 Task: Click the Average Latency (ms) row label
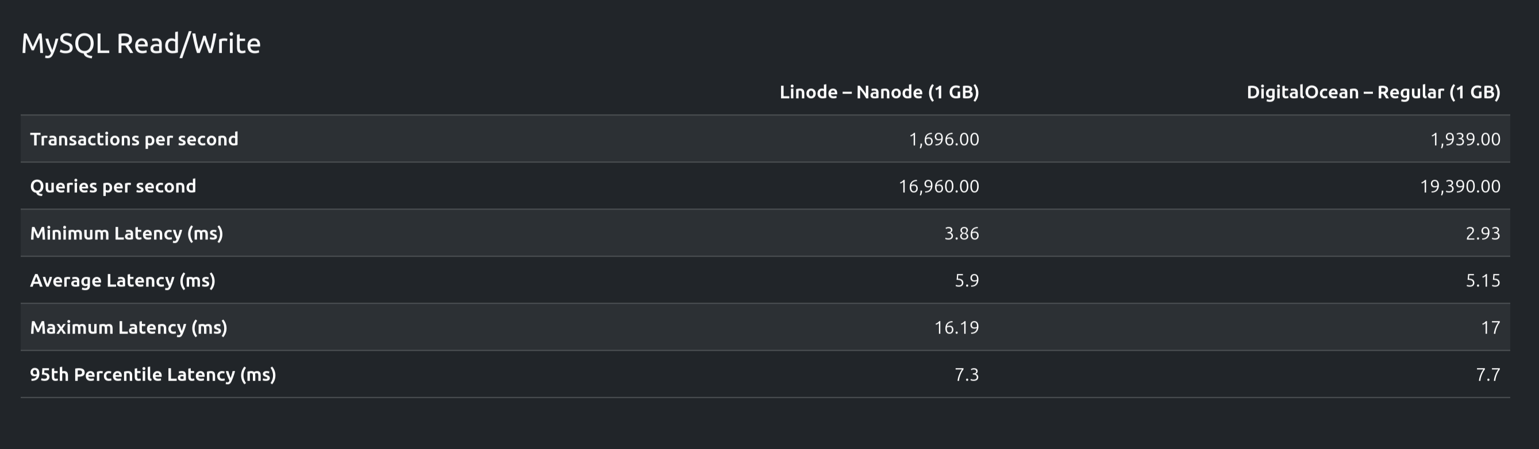point(122,280)
